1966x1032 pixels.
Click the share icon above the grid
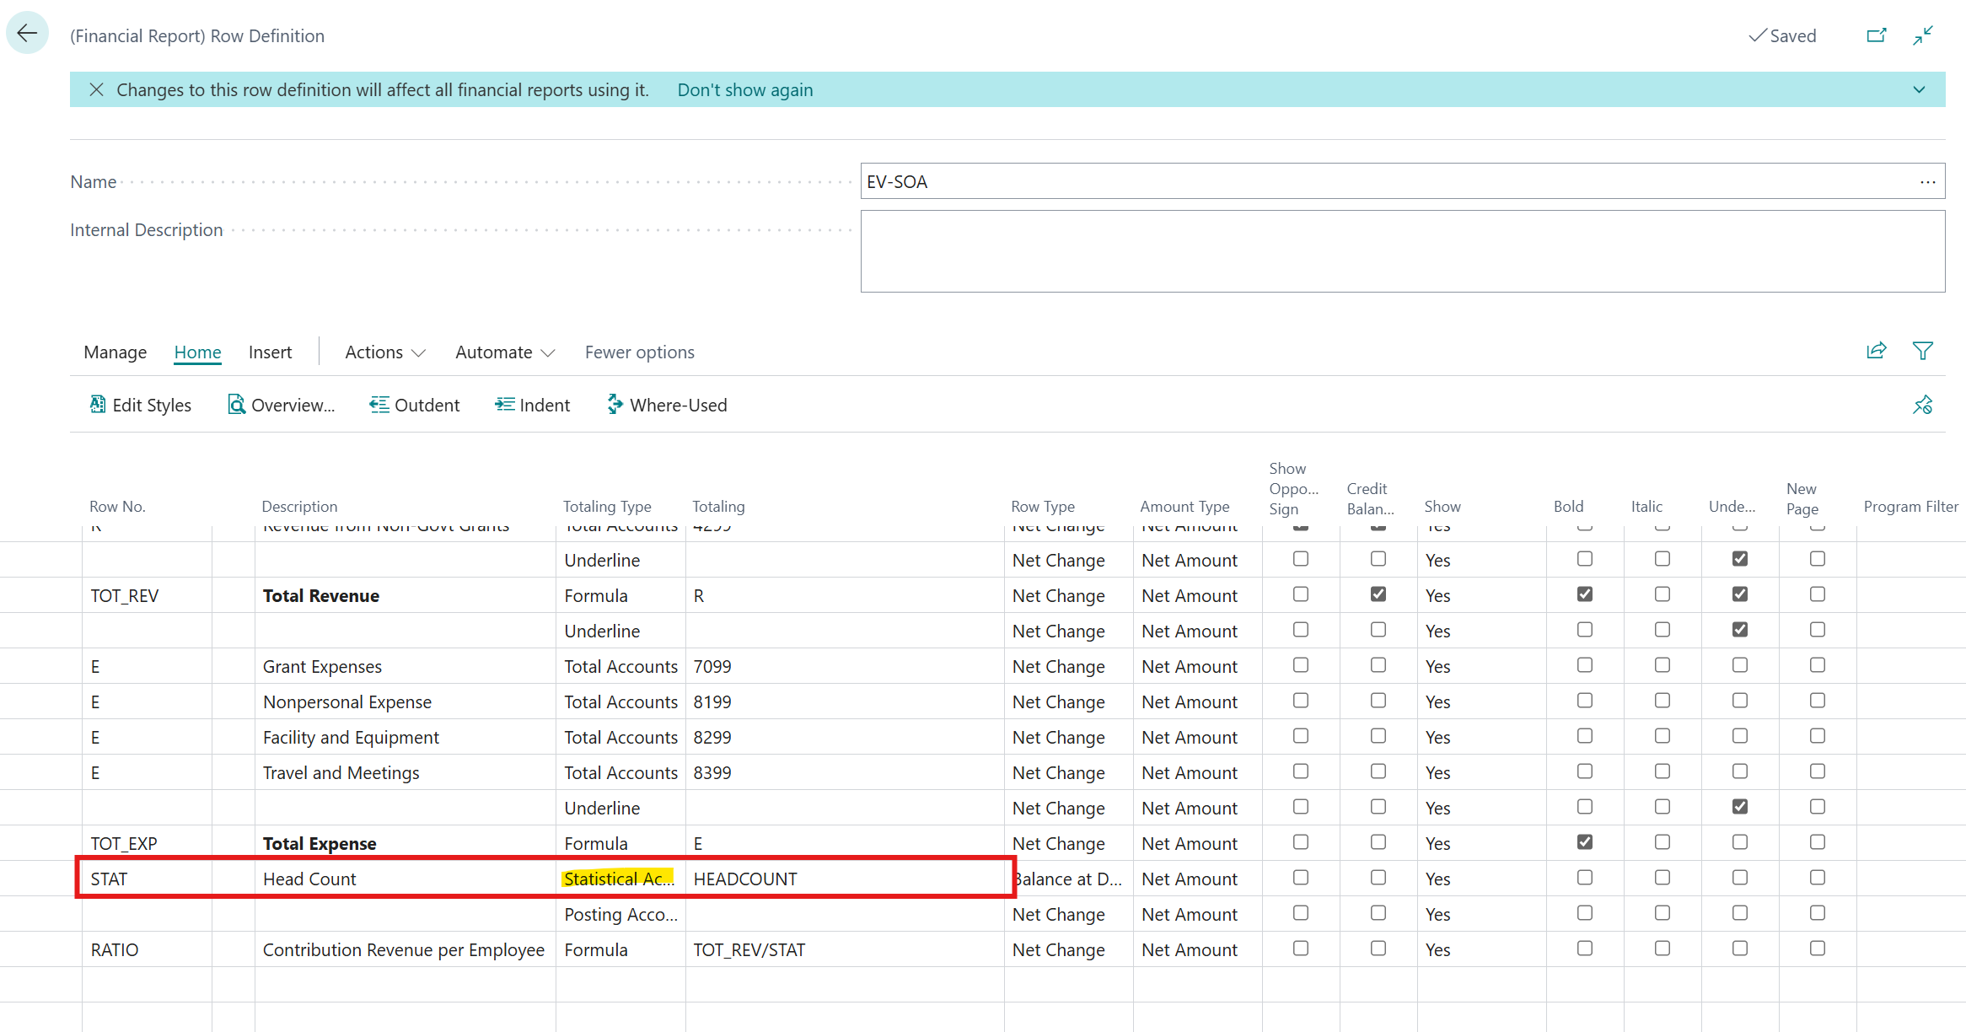1876,351
